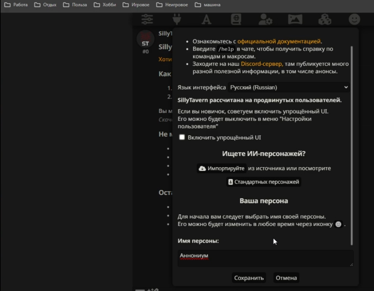Click Стандартных персонажей button
Viewport: 374px width, 291px height.
pos(264,182)
